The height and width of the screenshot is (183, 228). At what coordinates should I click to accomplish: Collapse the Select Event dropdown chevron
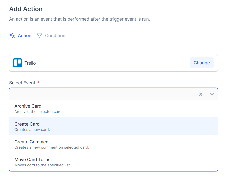pos(212,94)
